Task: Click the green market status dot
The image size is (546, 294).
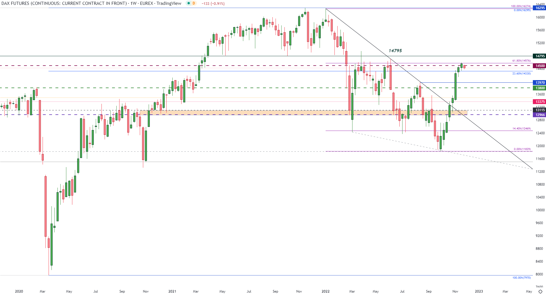Action: [x=189, y=3]
